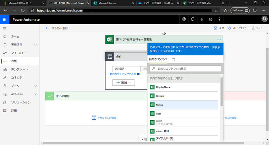
Task: Click the Excel icon on the 表内に存在する行を一覧表示 action
Action: 109,40
